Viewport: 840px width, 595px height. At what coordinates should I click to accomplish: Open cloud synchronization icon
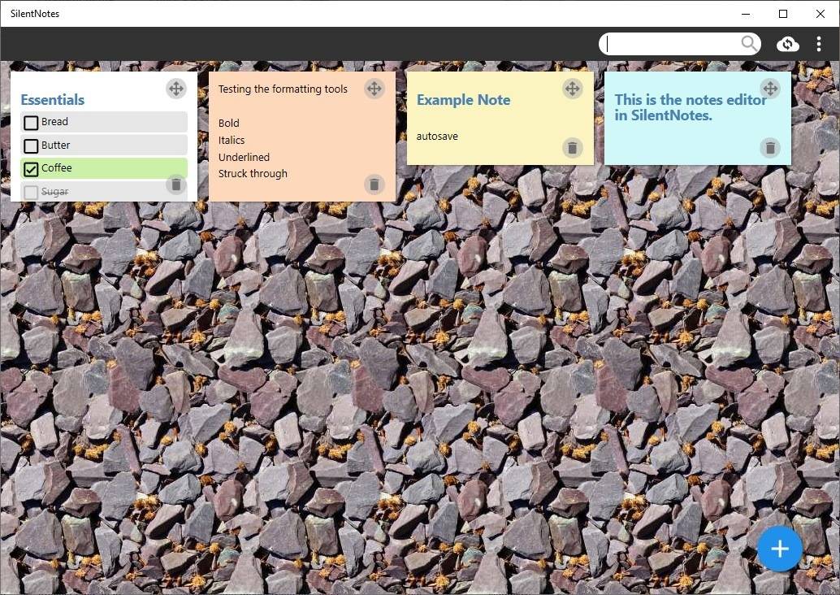pyautogui.click(x=787, y=44)
